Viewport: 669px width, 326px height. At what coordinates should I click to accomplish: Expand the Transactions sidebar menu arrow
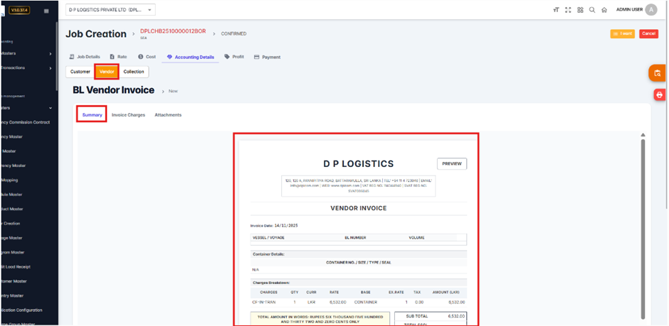(50, 68)
